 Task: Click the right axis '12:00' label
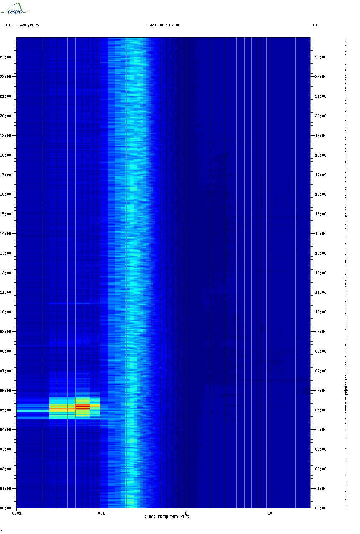321,273
